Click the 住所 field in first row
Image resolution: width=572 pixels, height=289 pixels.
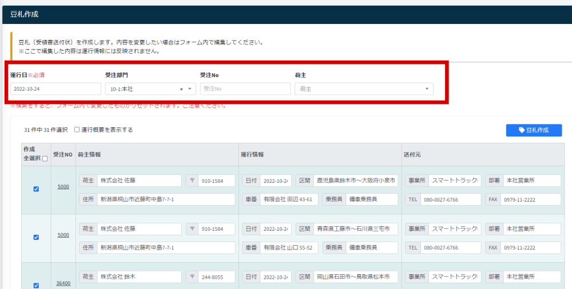[166, 199]
